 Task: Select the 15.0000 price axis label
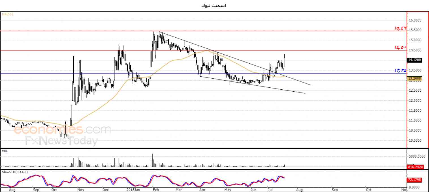tap(415, 40)
